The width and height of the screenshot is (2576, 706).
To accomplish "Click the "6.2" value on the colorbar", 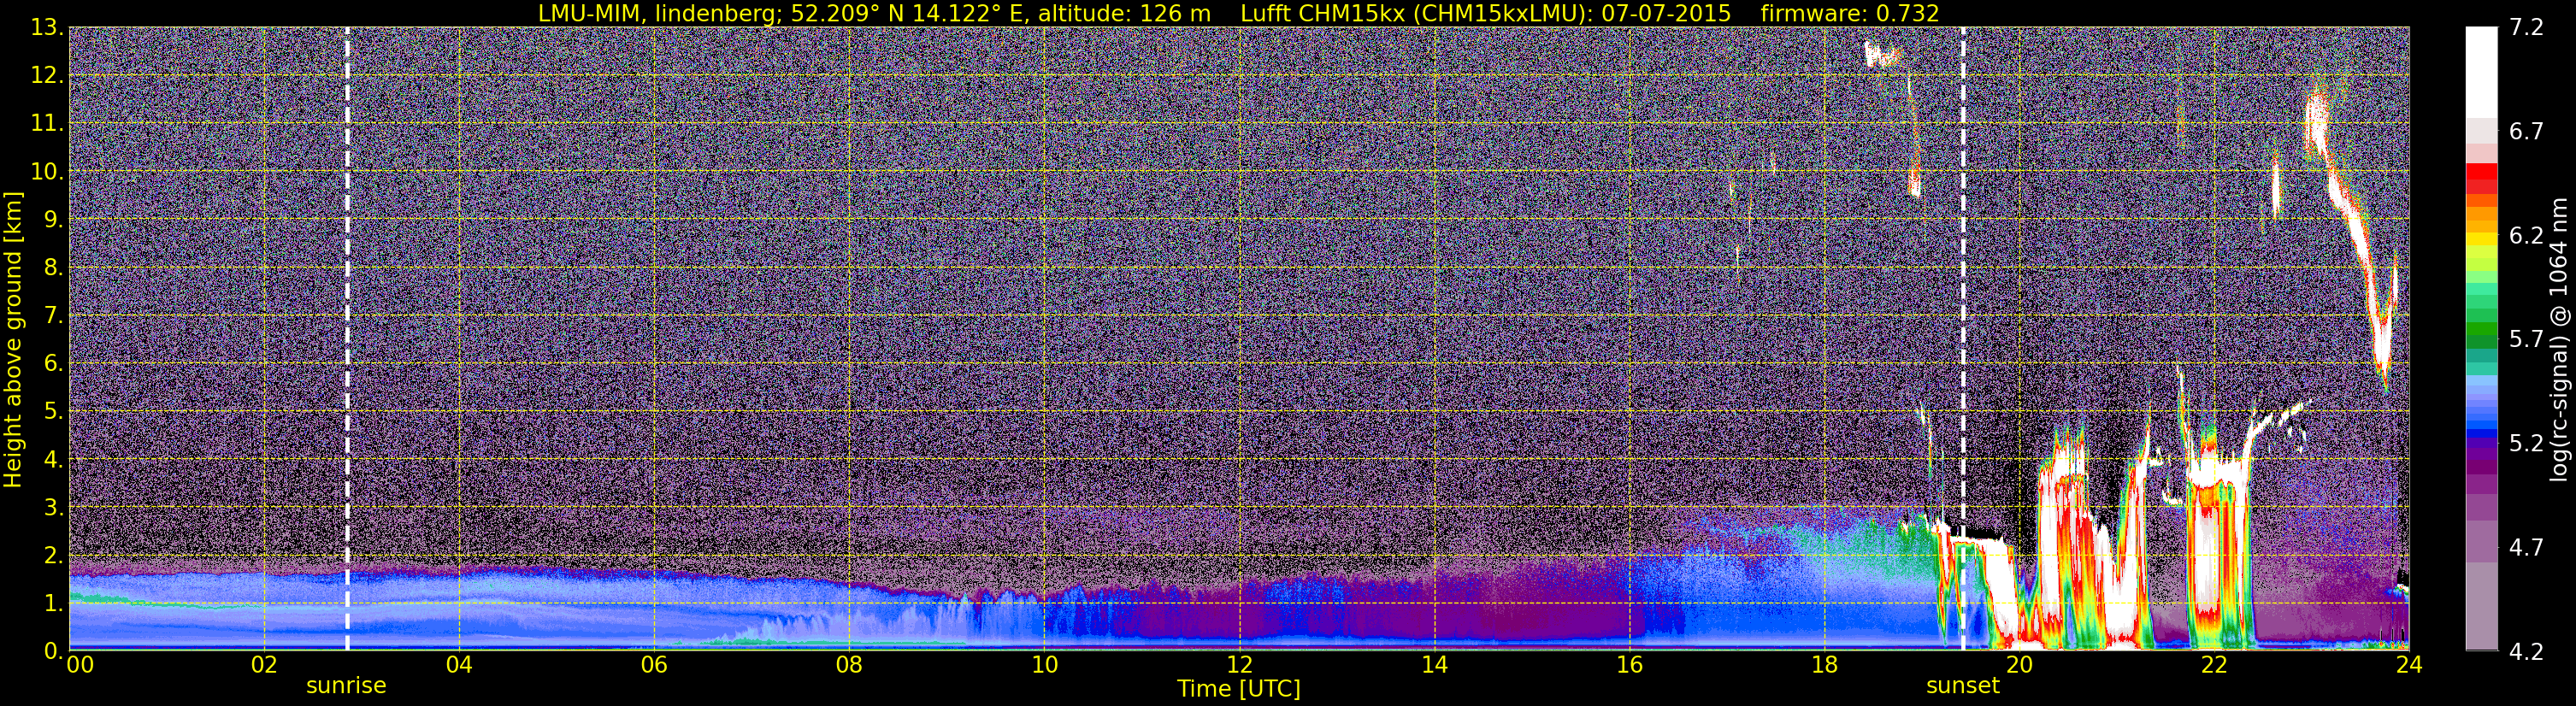I will [x=2526, y=236].
